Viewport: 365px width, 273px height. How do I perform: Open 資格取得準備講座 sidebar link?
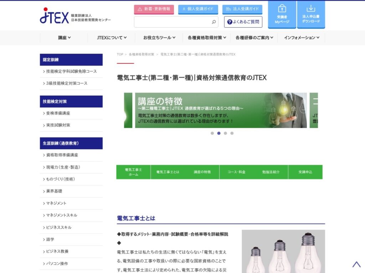coord(71,155)
